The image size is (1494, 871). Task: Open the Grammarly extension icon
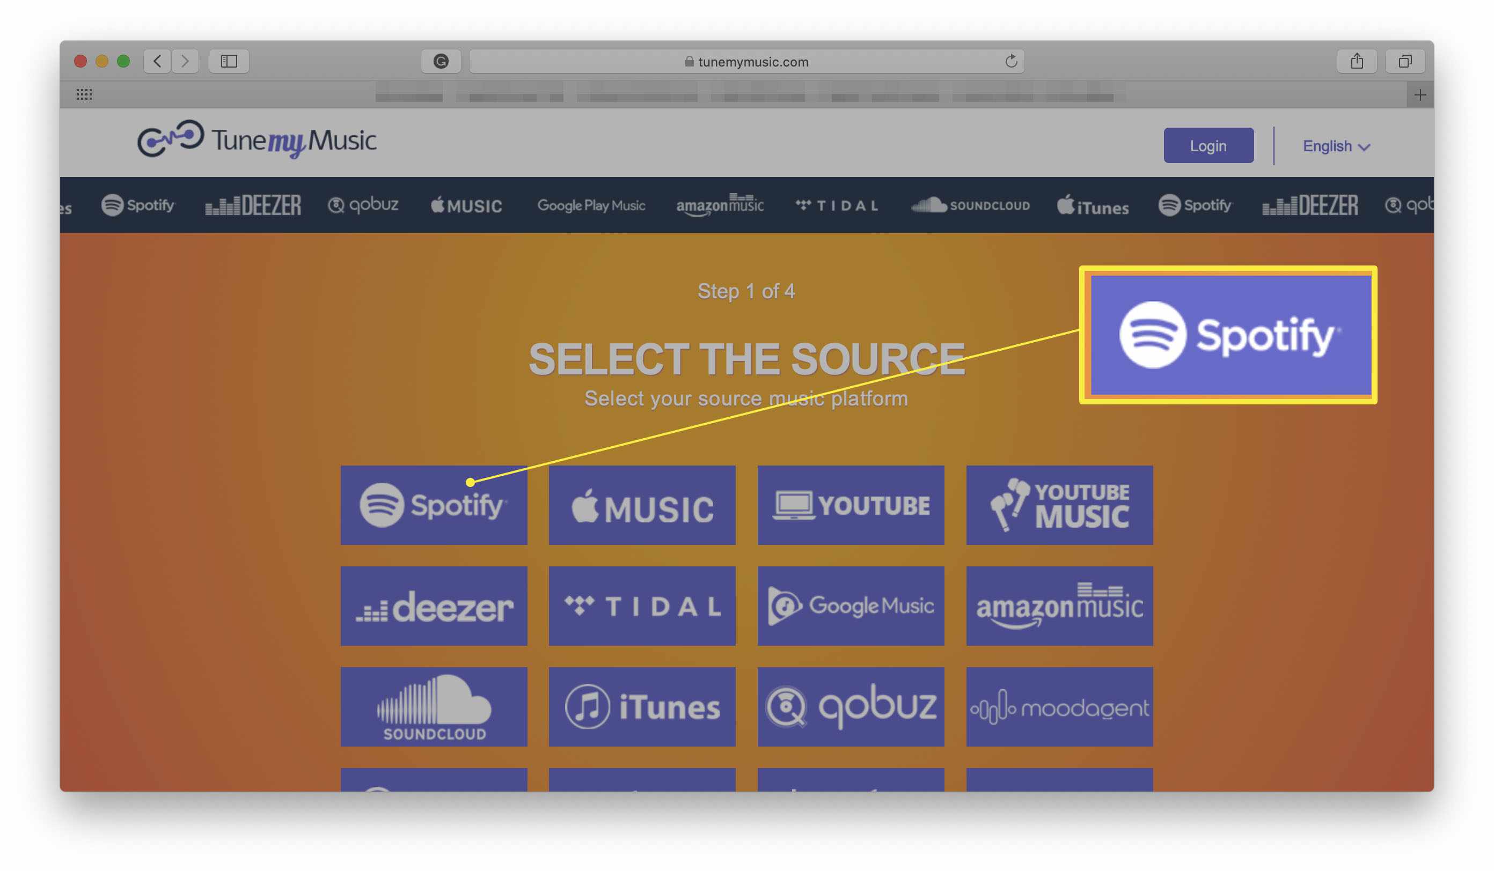coord(441,61)
